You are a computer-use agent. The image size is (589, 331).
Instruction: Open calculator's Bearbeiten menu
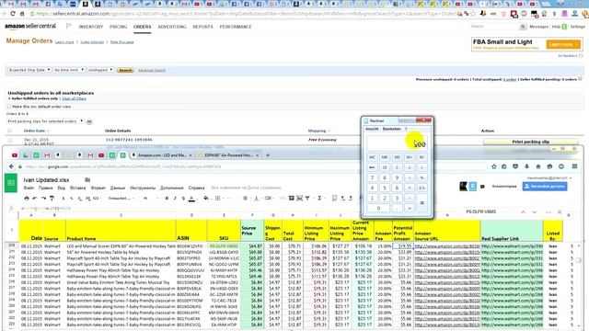pos(391,129)
